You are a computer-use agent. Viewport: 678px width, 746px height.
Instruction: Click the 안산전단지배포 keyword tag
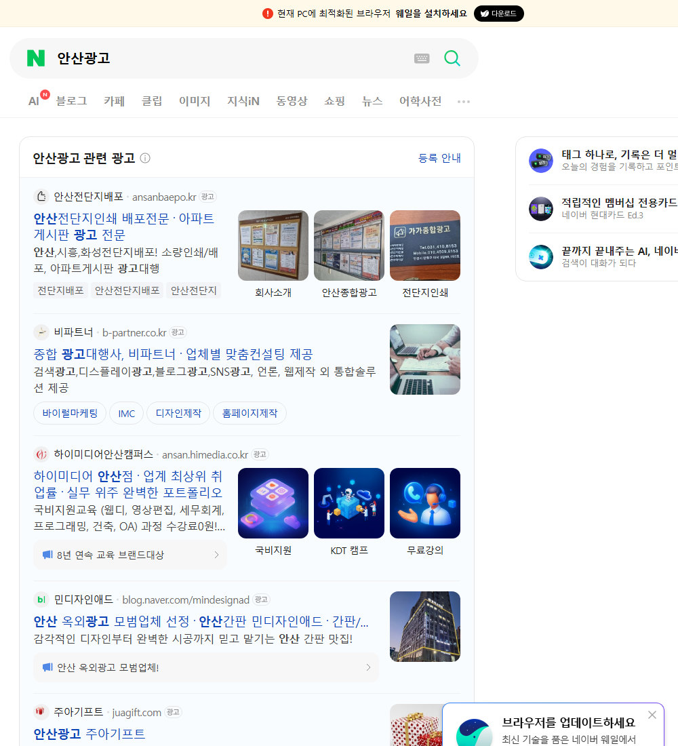click(x=127, y=290)
